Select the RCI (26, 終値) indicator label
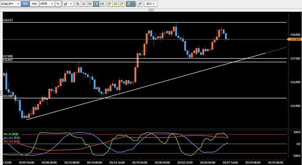Viewport: 302px width, 165px height. 11,138
